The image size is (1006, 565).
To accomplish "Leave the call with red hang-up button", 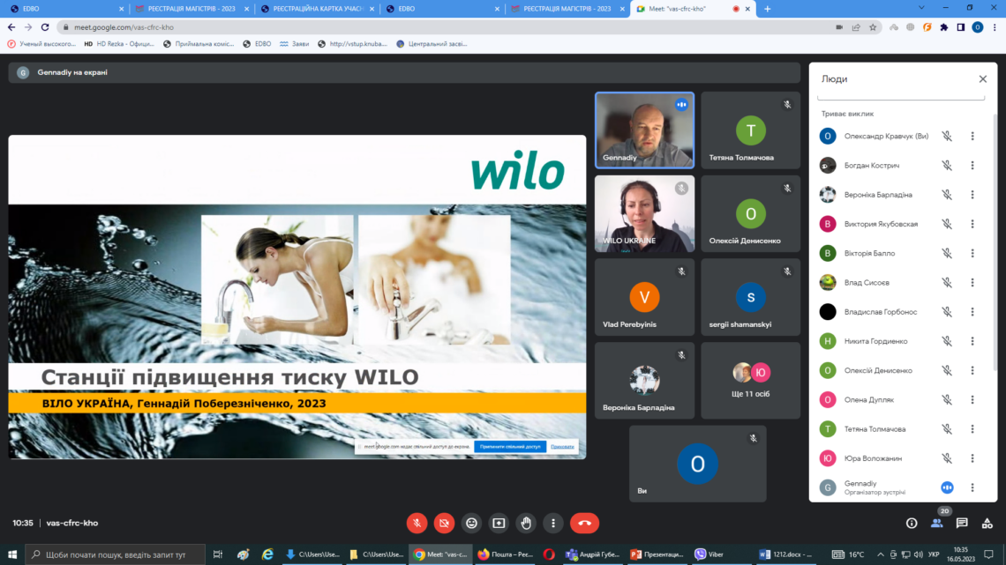I will [584, 524].
